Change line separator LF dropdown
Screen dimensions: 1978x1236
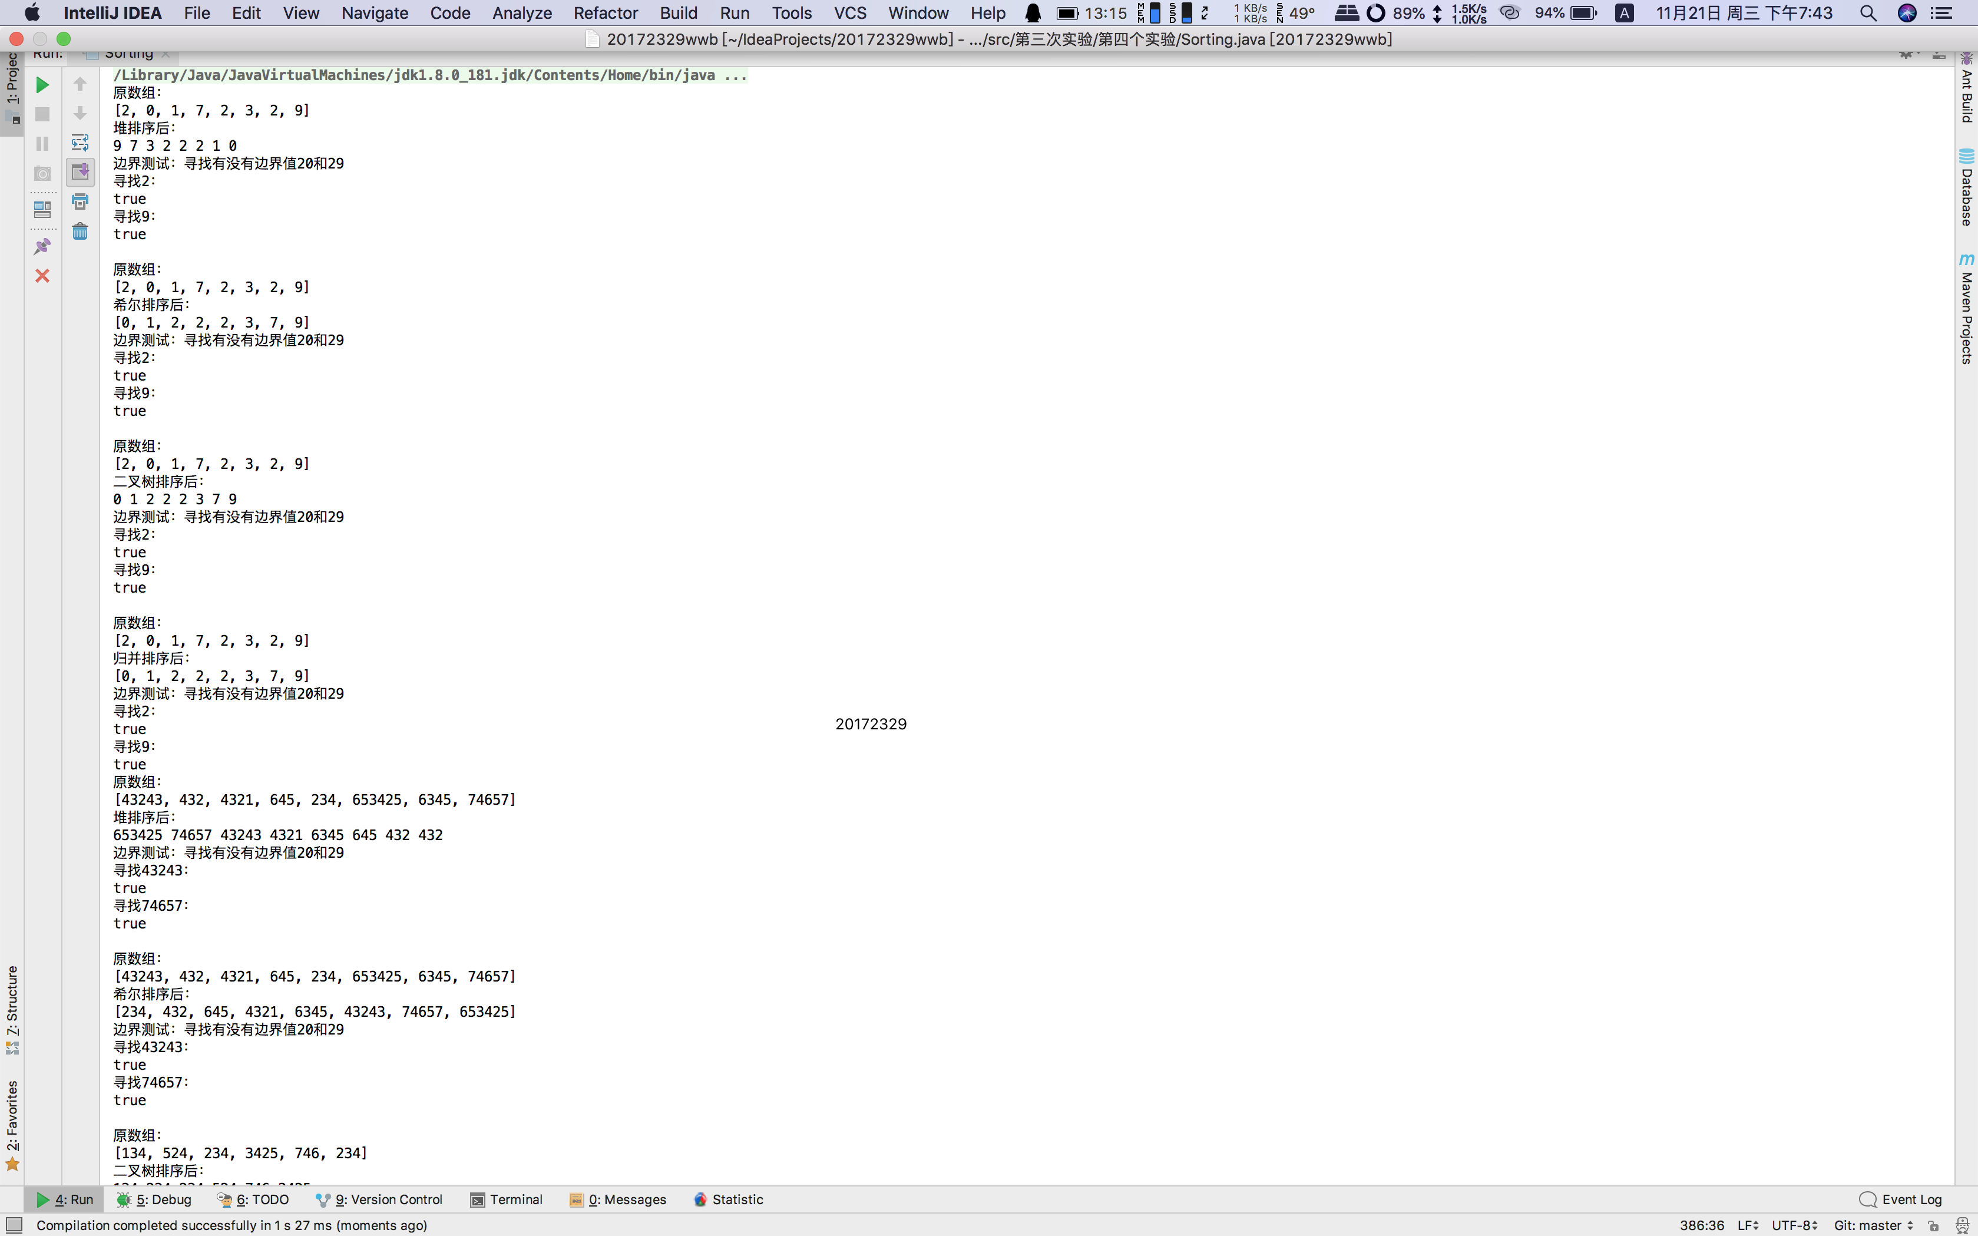(1748, 1225)
